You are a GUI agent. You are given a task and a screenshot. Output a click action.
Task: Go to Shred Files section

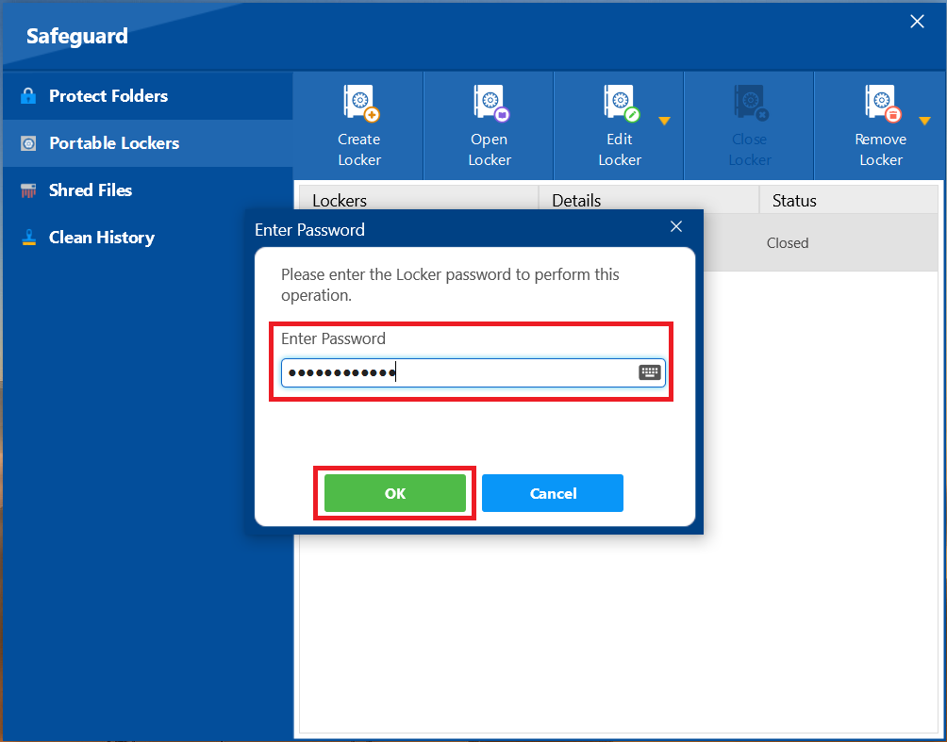[148, 190]
